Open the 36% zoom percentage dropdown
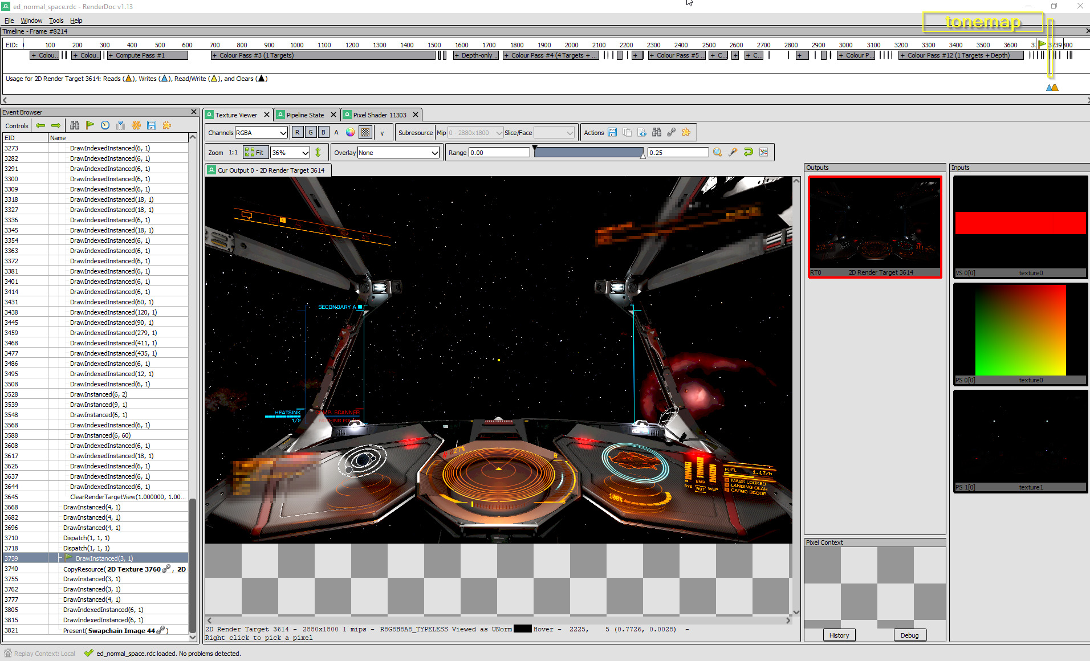Screen dimensions: 1090x661 click(x=290, y=152)
